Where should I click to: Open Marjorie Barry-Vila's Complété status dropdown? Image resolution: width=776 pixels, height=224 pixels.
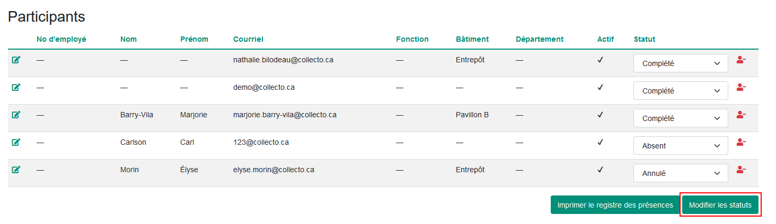(x=681, y=118)
